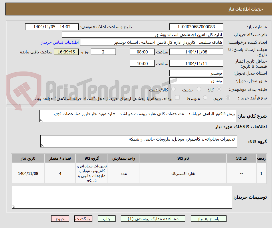The image size is (272, 228).
Task: Click the price validity date 1404/11/11 field
Action: (x=196, y=63)
